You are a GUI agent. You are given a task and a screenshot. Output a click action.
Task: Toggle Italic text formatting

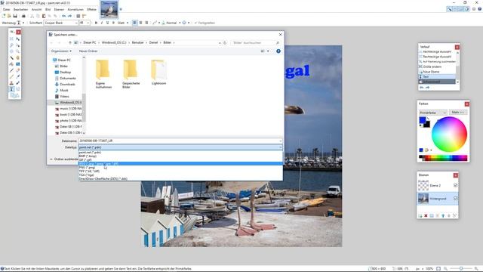102,23
